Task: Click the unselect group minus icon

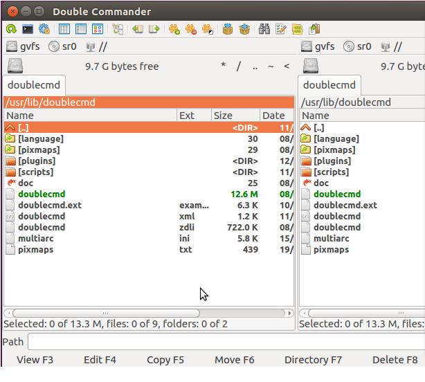Action: [190, 29]
